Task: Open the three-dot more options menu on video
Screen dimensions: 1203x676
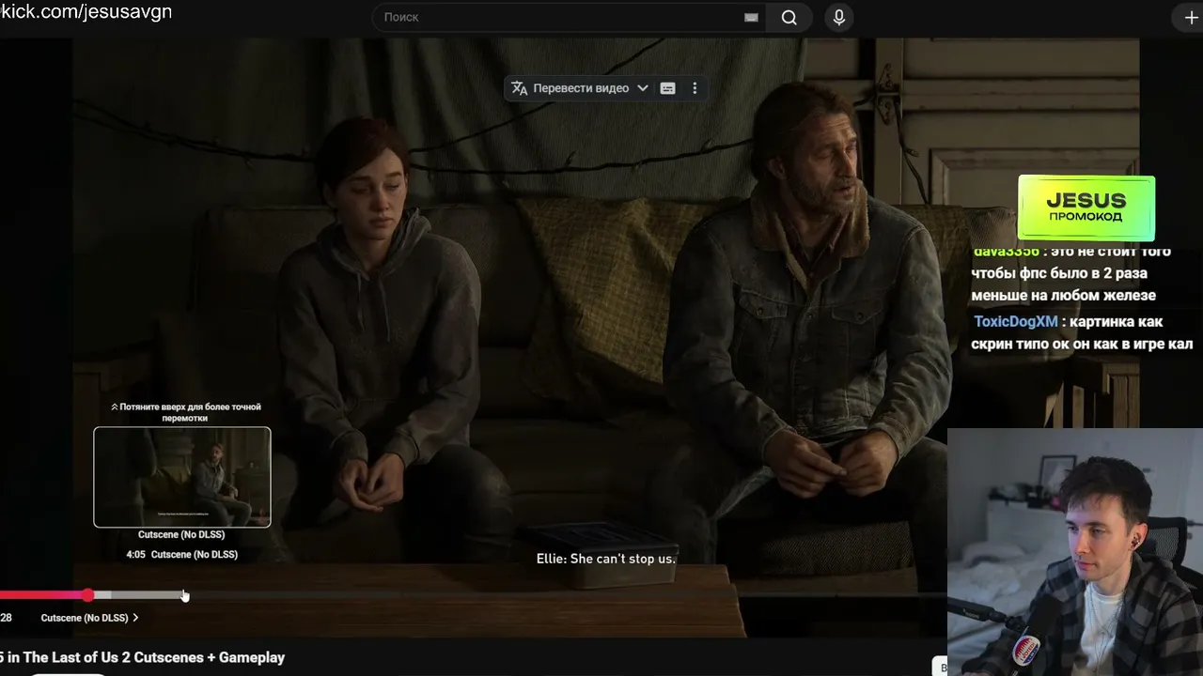Action: pyautogui.click(x=695, y=88)
